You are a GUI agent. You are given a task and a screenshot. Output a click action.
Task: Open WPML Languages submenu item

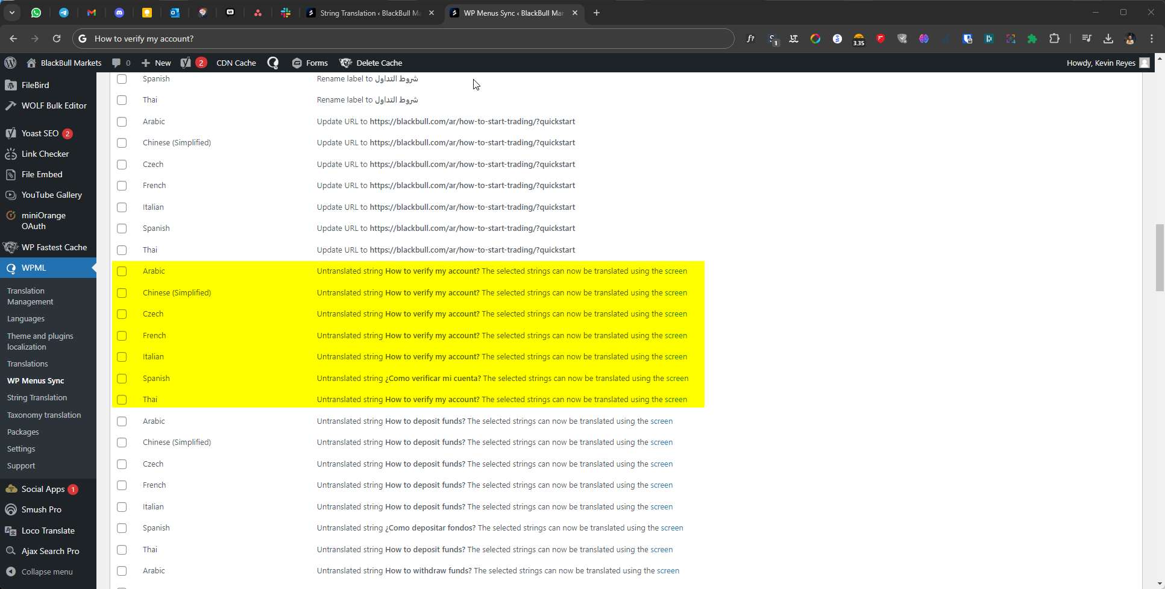click(26, 318)
